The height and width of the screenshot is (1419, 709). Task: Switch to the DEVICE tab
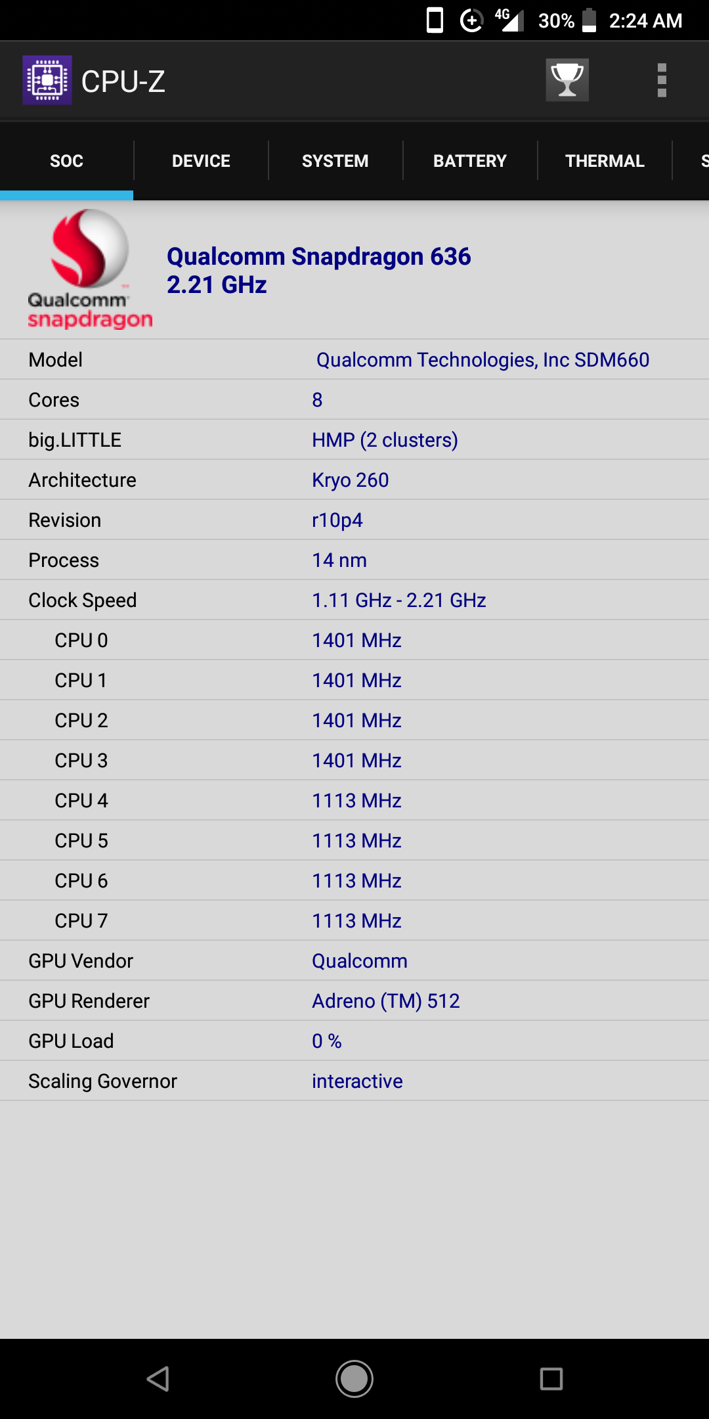pos(201,161)
